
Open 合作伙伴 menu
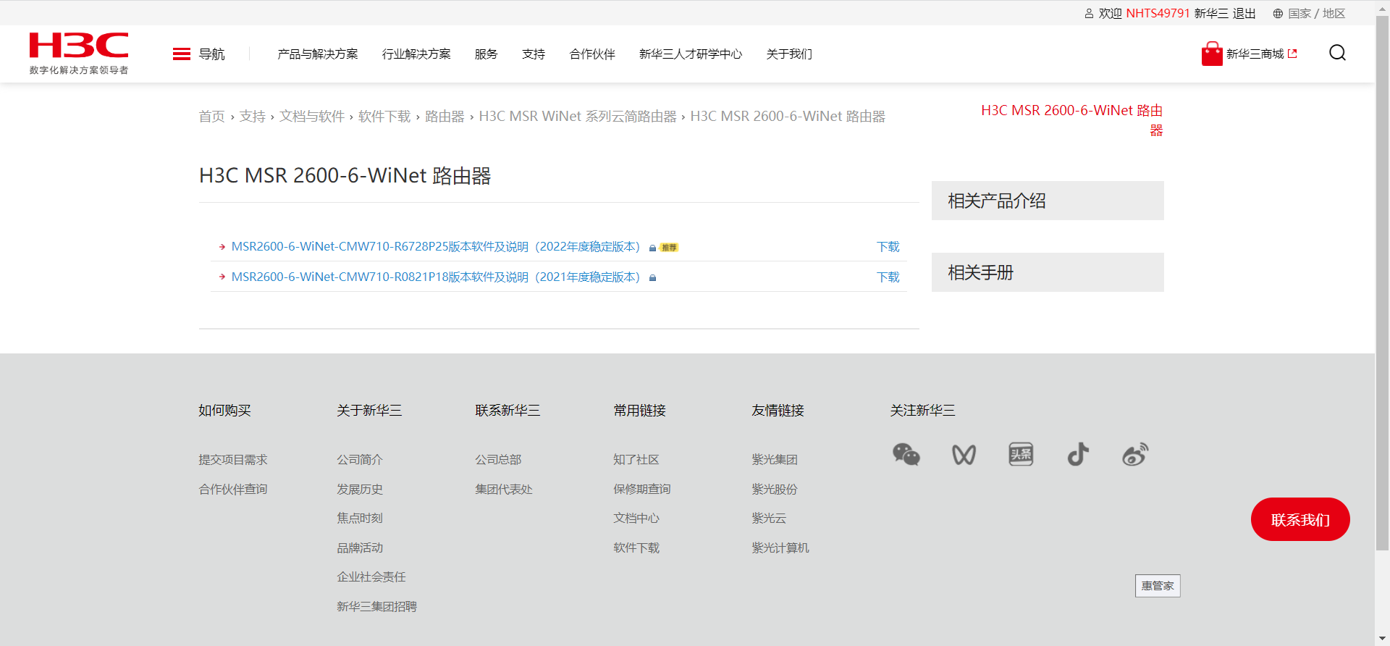(x=592, y=54)
